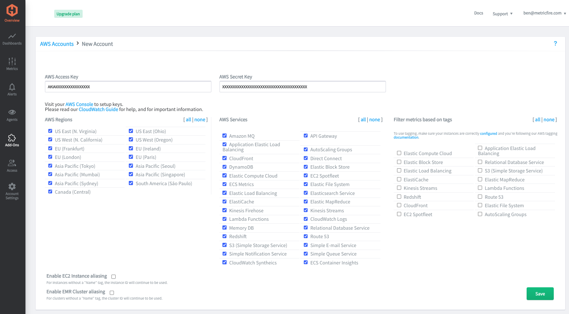Uncheck Canada (Central) region
Screen dimensions: 569x314
(50, 192)
